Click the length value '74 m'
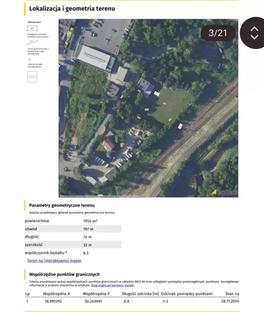The width and height of the screenshot is (264, 312). (x=88, y=237)
